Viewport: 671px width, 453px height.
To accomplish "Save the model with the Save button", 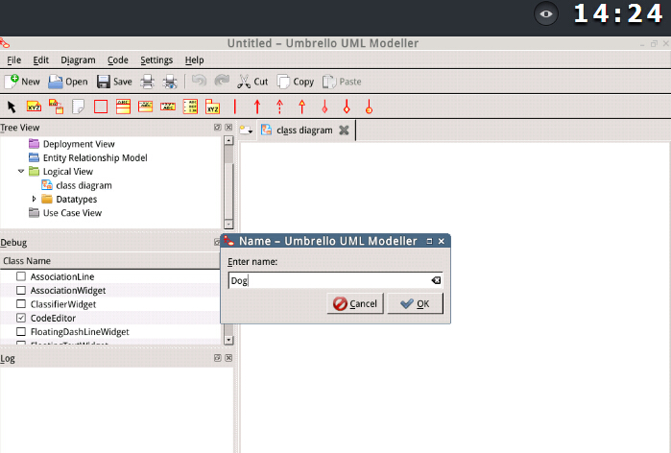I will click(114, 82).
